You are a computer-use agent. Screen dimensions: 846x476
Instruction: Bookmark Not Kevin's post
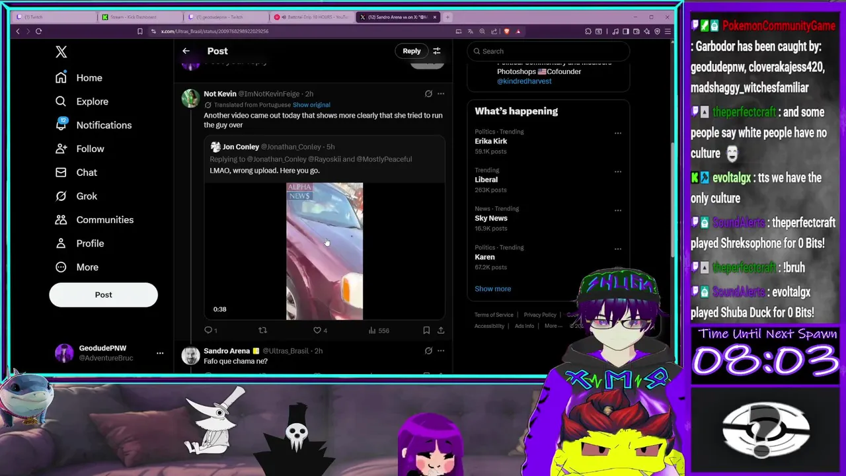click(x=426, y=330)
